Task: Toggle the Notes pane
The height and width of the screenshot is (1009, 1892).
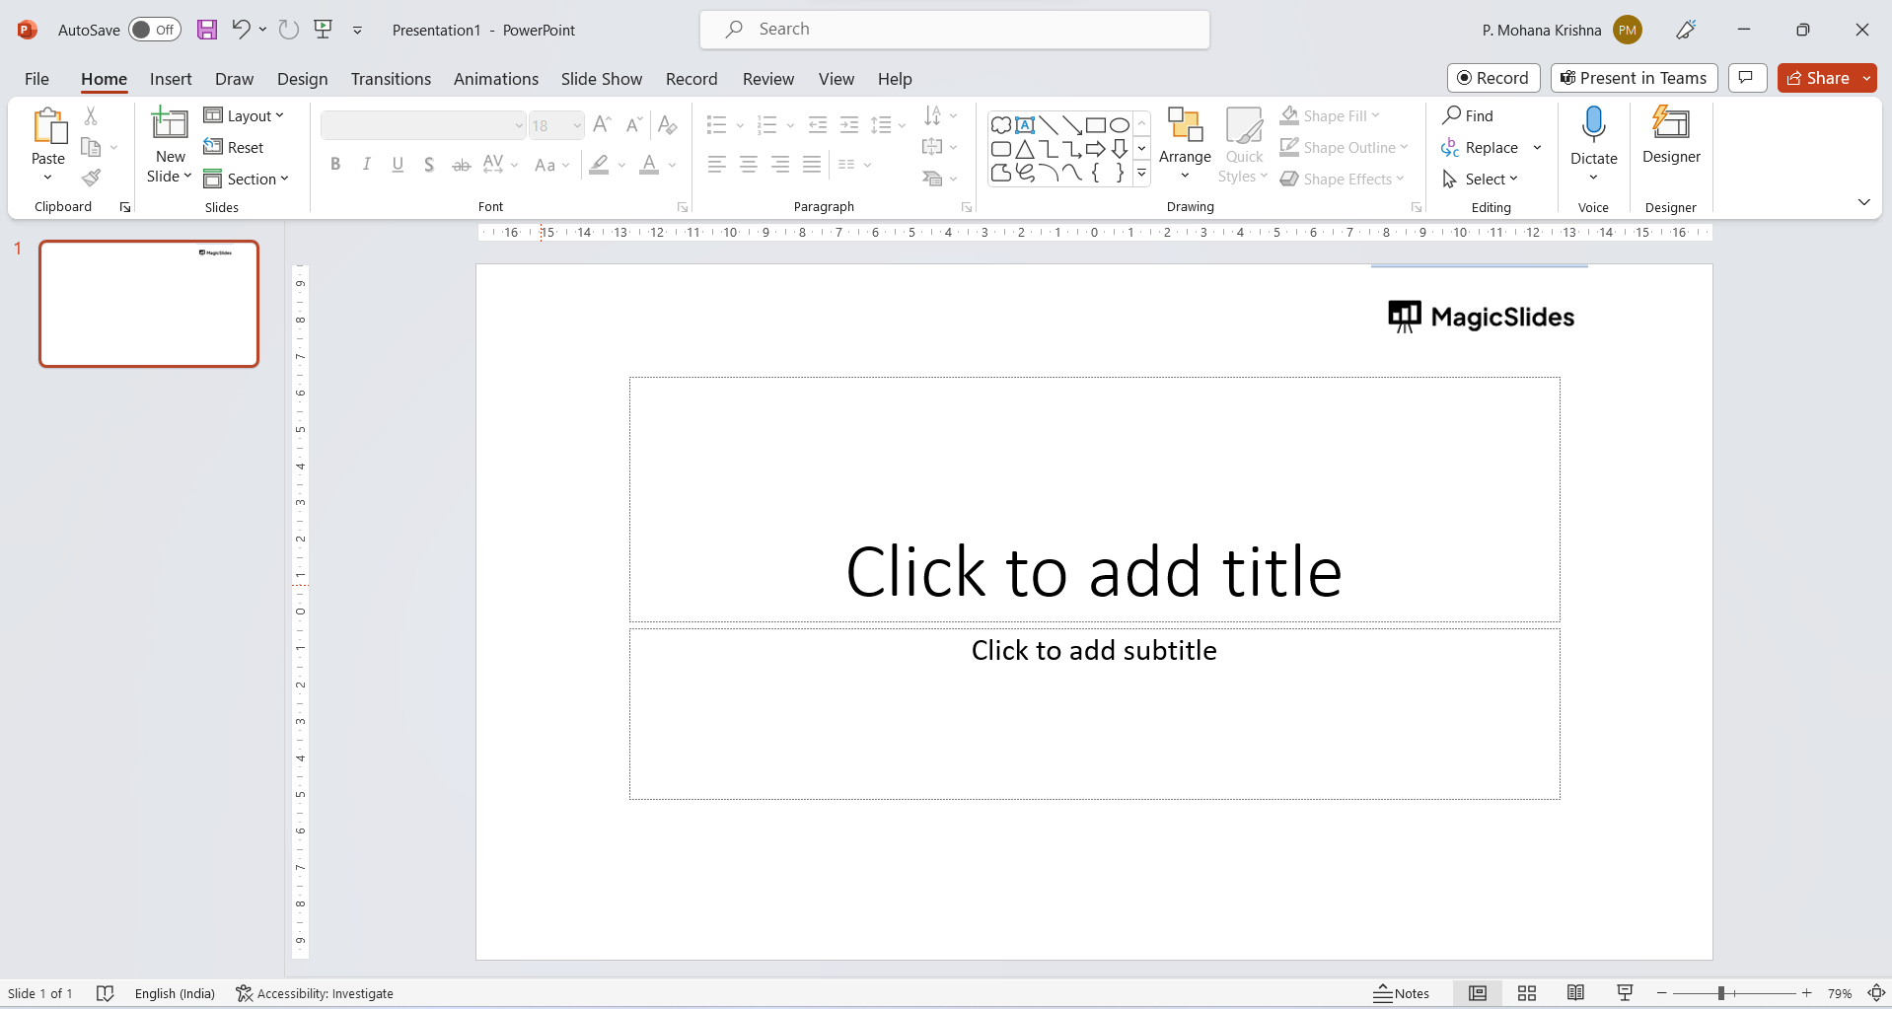Action: [1402, 993]
